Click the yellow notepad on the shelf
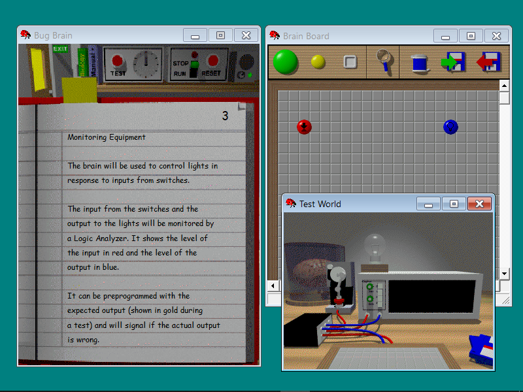This screenshot has width=523, height=392. point(79,90)
